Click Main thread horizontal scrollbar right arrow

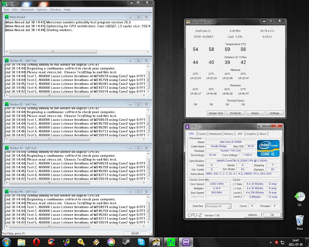(148, 52)
